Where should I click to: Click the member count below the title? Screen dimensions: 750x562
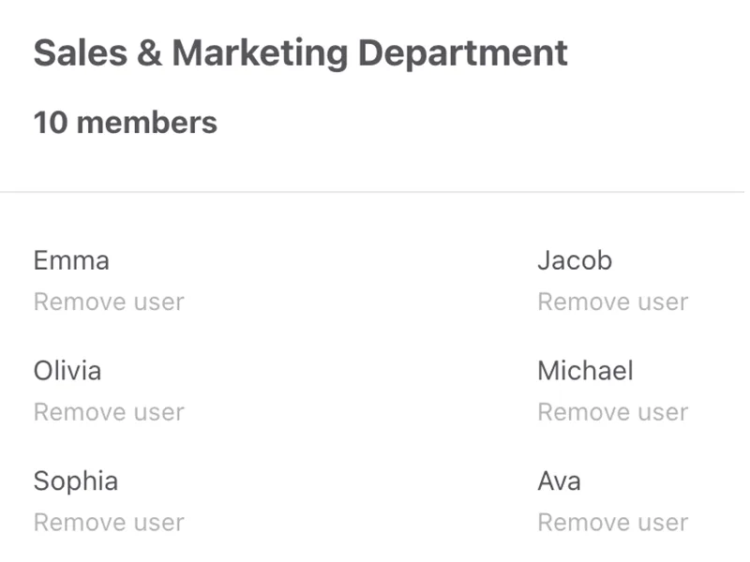[x=124, y=121]
